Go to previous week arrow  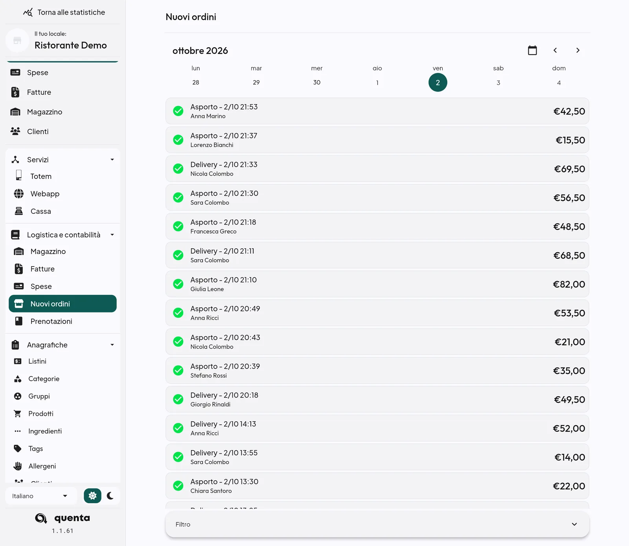555,50
